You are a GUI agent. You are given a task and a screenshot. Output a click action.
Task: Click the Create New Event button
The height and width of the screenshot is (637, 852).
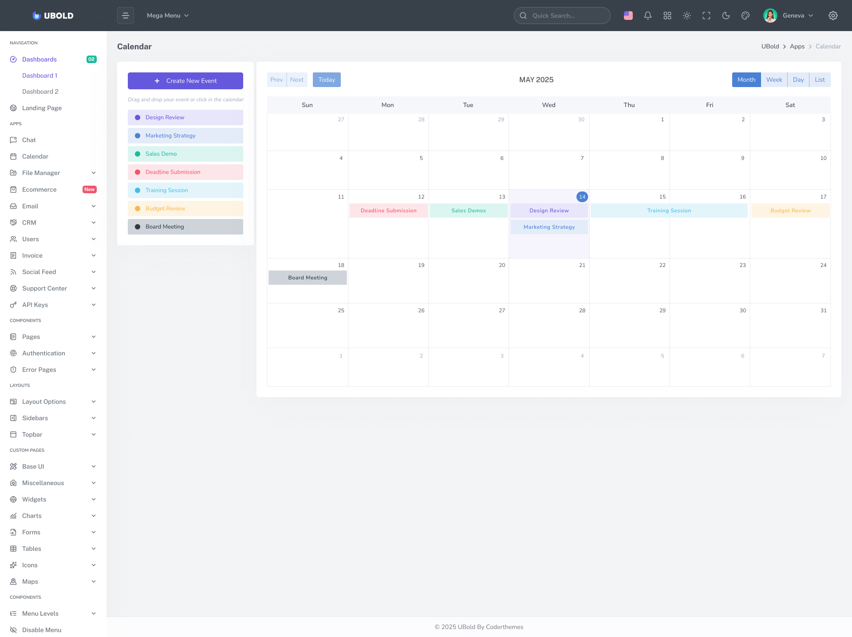pos(185,81)
